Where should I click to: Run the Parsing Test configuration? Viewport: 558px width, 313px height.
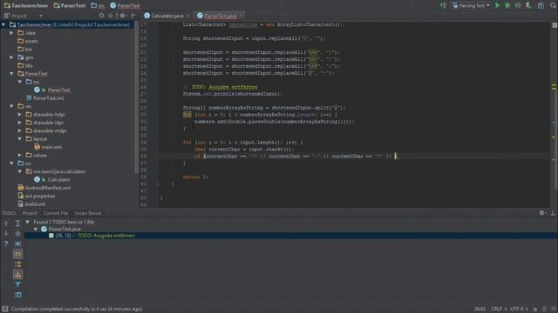click(x=497, y=5)
